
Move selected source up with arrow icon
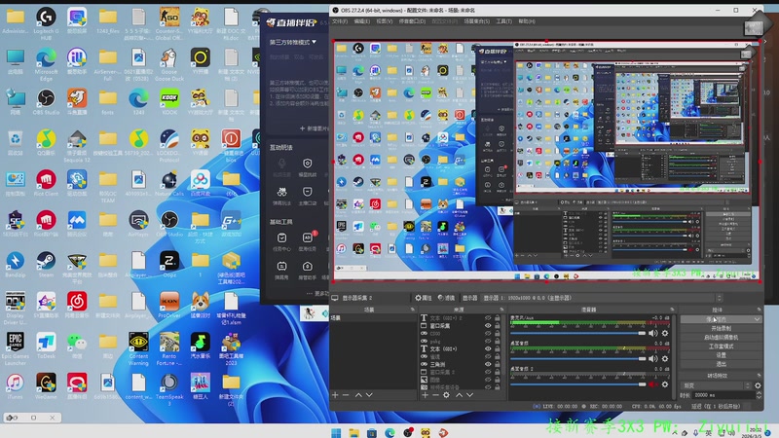(x=459, y=395)
